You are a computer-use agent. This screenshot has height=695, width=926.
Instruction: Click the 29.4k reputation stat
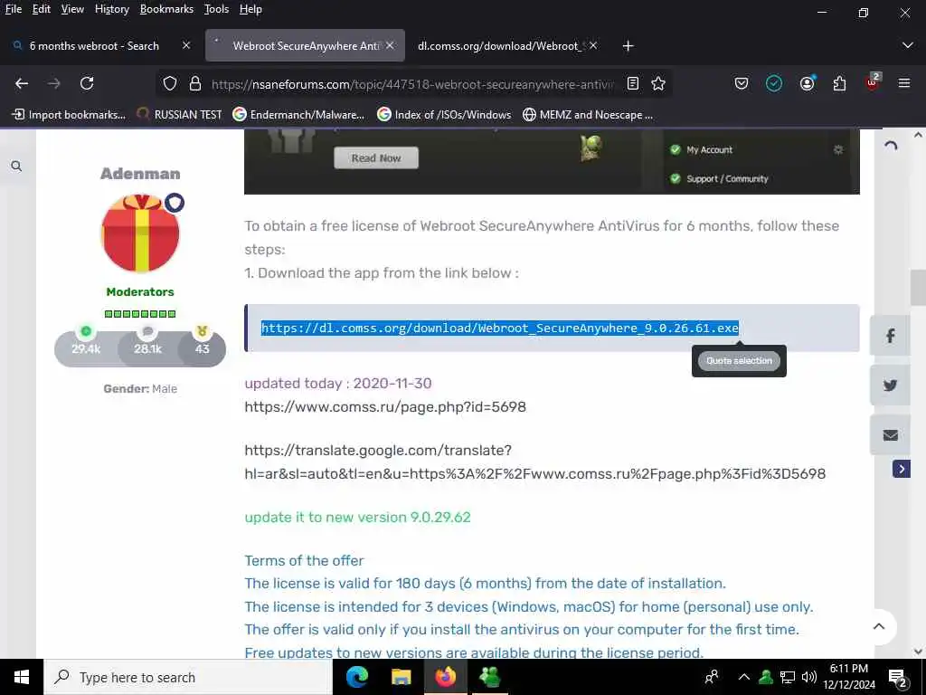86,347
